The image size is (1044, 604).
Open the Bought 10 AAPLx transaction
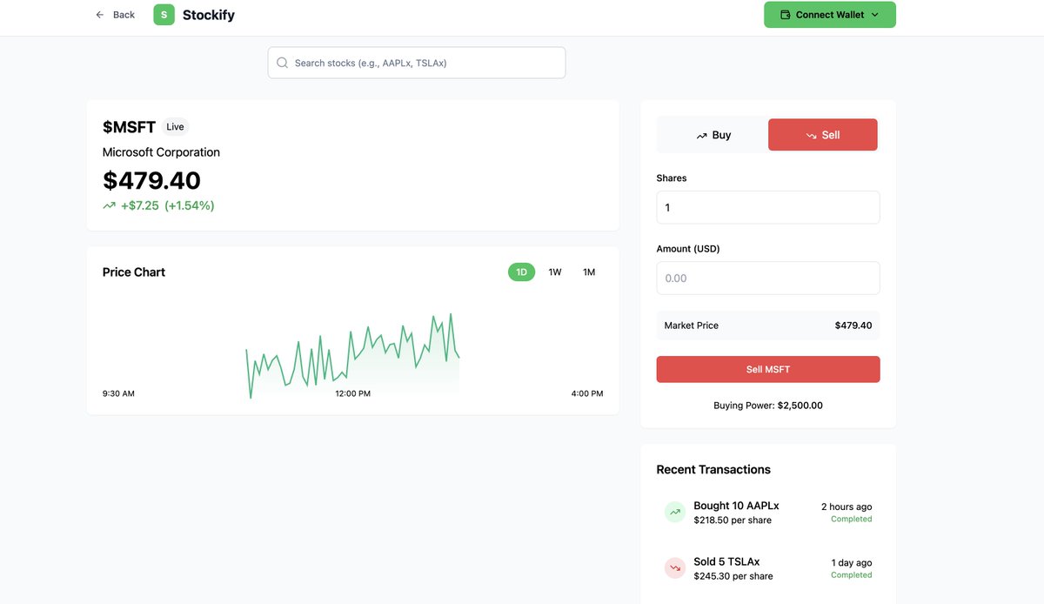pyautogui.click(x=768, y=513)
